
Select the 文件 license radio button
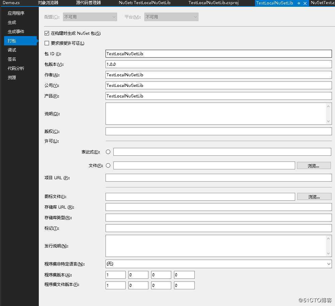[x=108, y=166]
